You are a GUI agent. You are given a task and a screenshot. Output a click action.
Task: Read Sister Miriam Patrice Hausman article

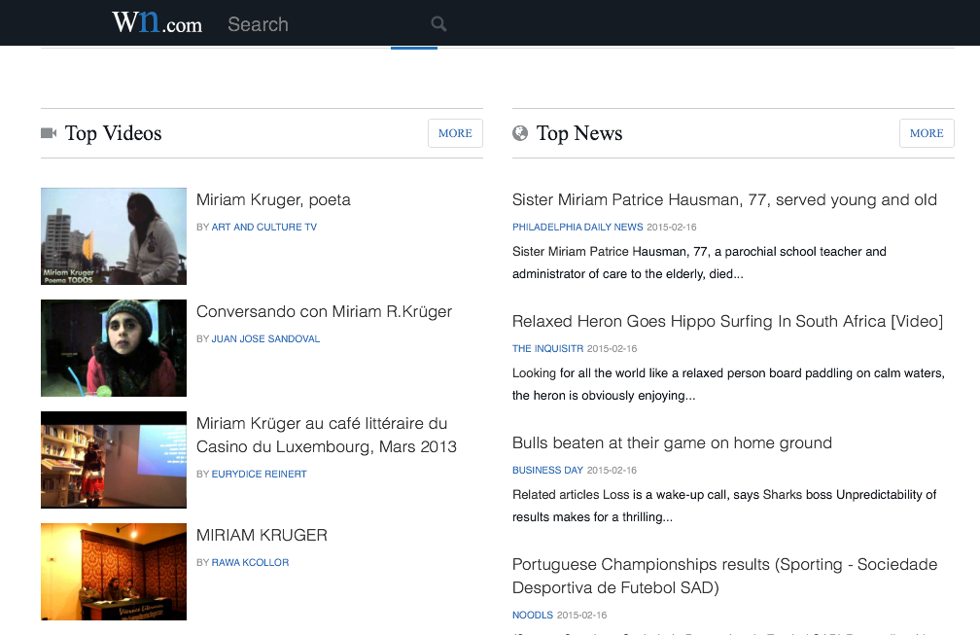click(724, 200)
